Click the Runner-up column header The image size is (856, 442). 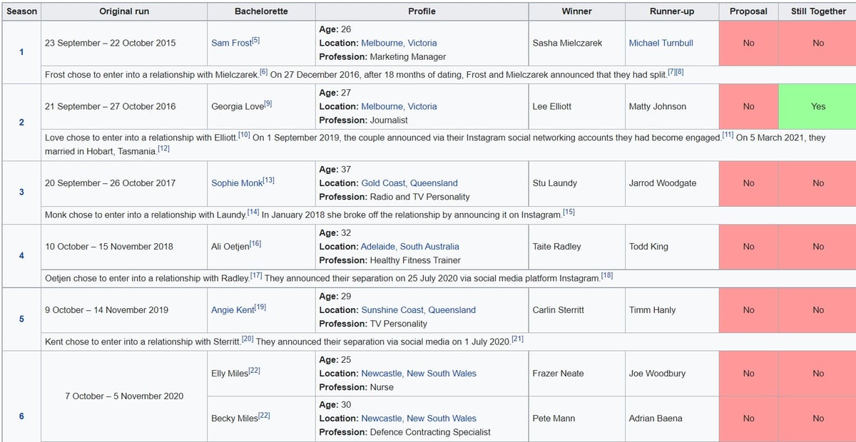tap(672, 11)
